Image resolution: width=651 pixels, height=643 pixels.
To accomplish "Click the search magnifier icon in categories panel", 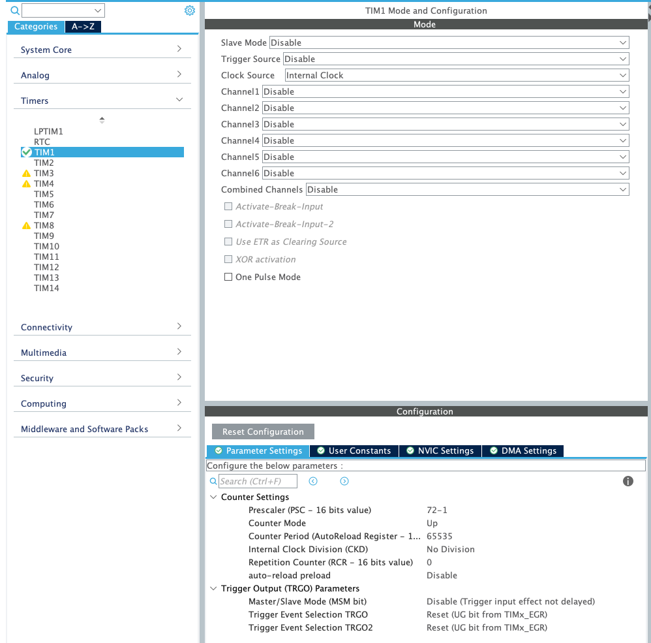I will pyautogui.click(x=15, y=10).
